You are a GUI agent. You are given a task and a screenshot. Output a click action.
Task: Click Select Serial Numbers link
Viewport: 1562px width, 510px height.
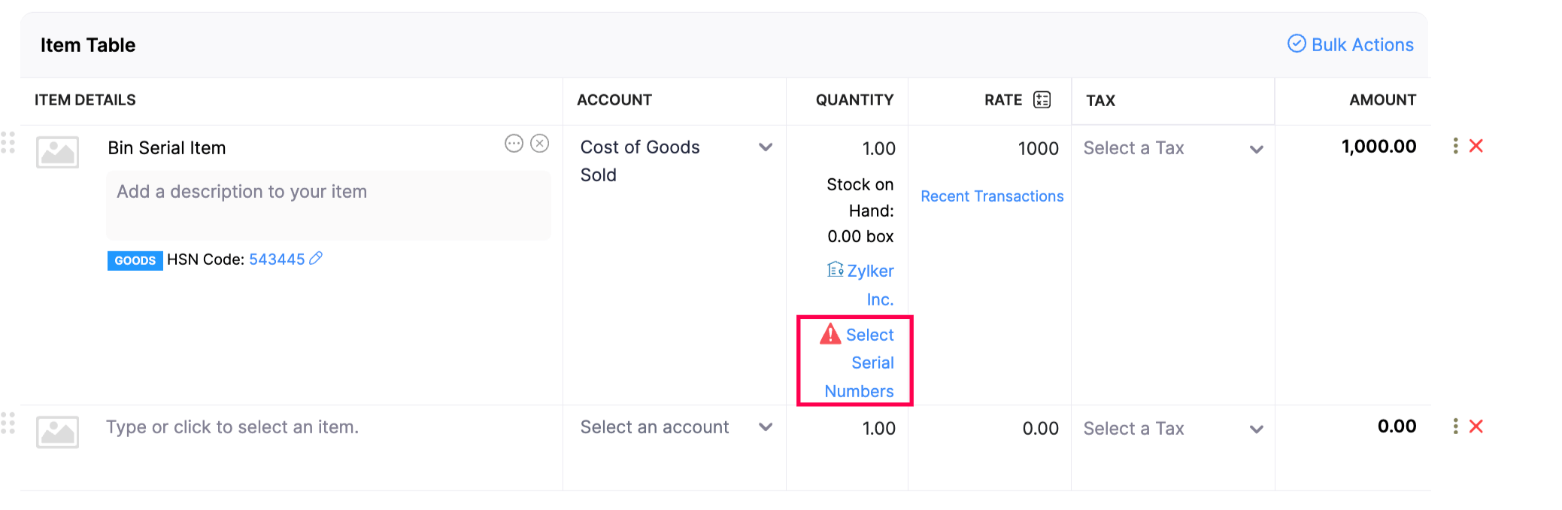pos(860,363)
